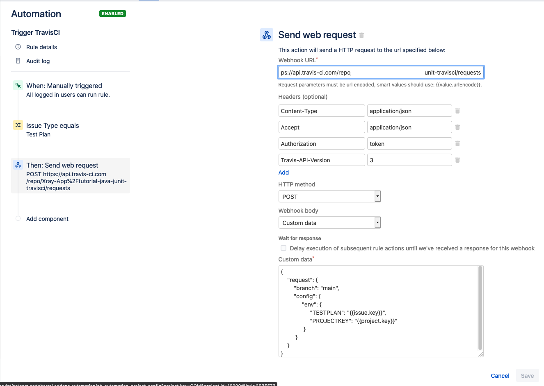The image size is (544, 386).
Task: Click the Rule details info icon
Action: pos(18,47)
